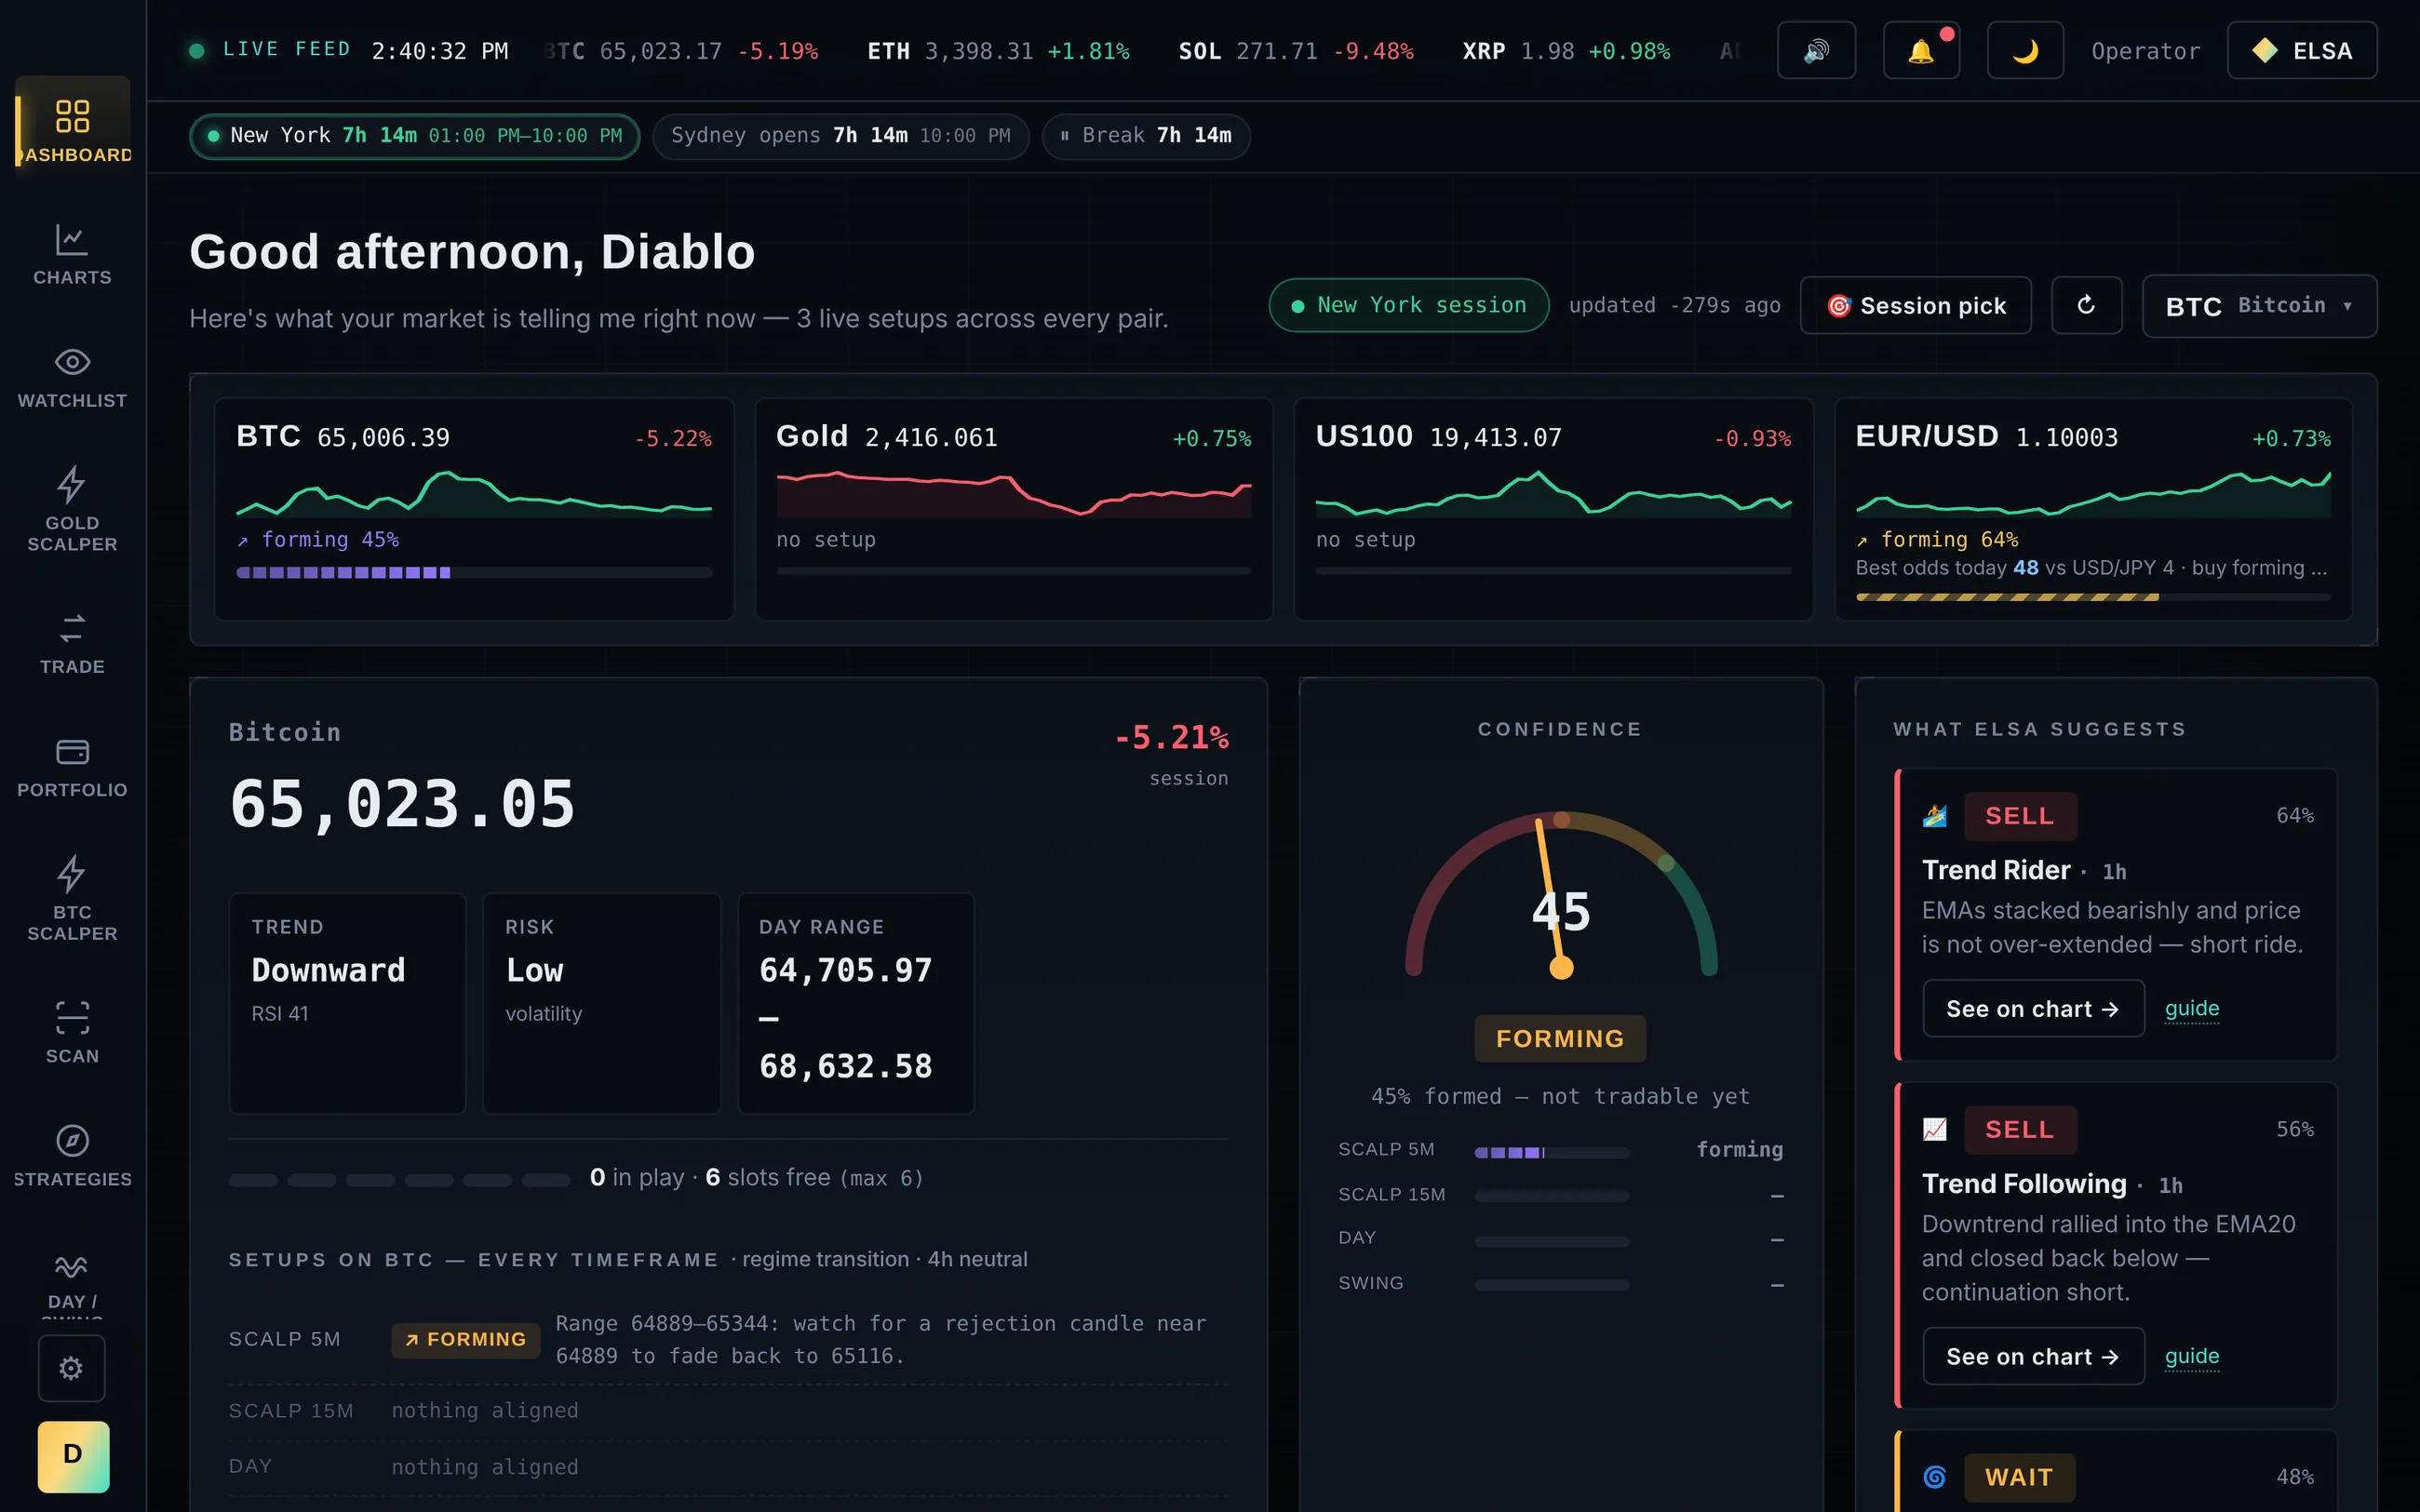Viewport: 2420px width, 1512px height.
Task: Open the Gold market card
Action: [x=1014, y=509]
